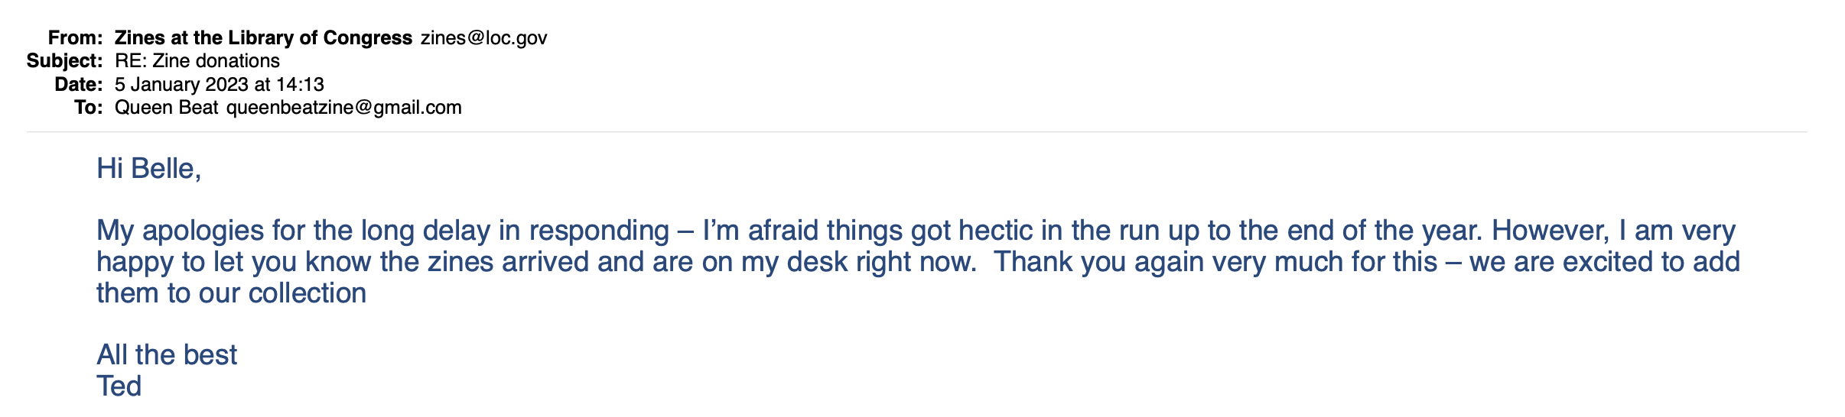Click the From: header label
1845x417 pixels.
pyautogui.click(x=75, y=38)
